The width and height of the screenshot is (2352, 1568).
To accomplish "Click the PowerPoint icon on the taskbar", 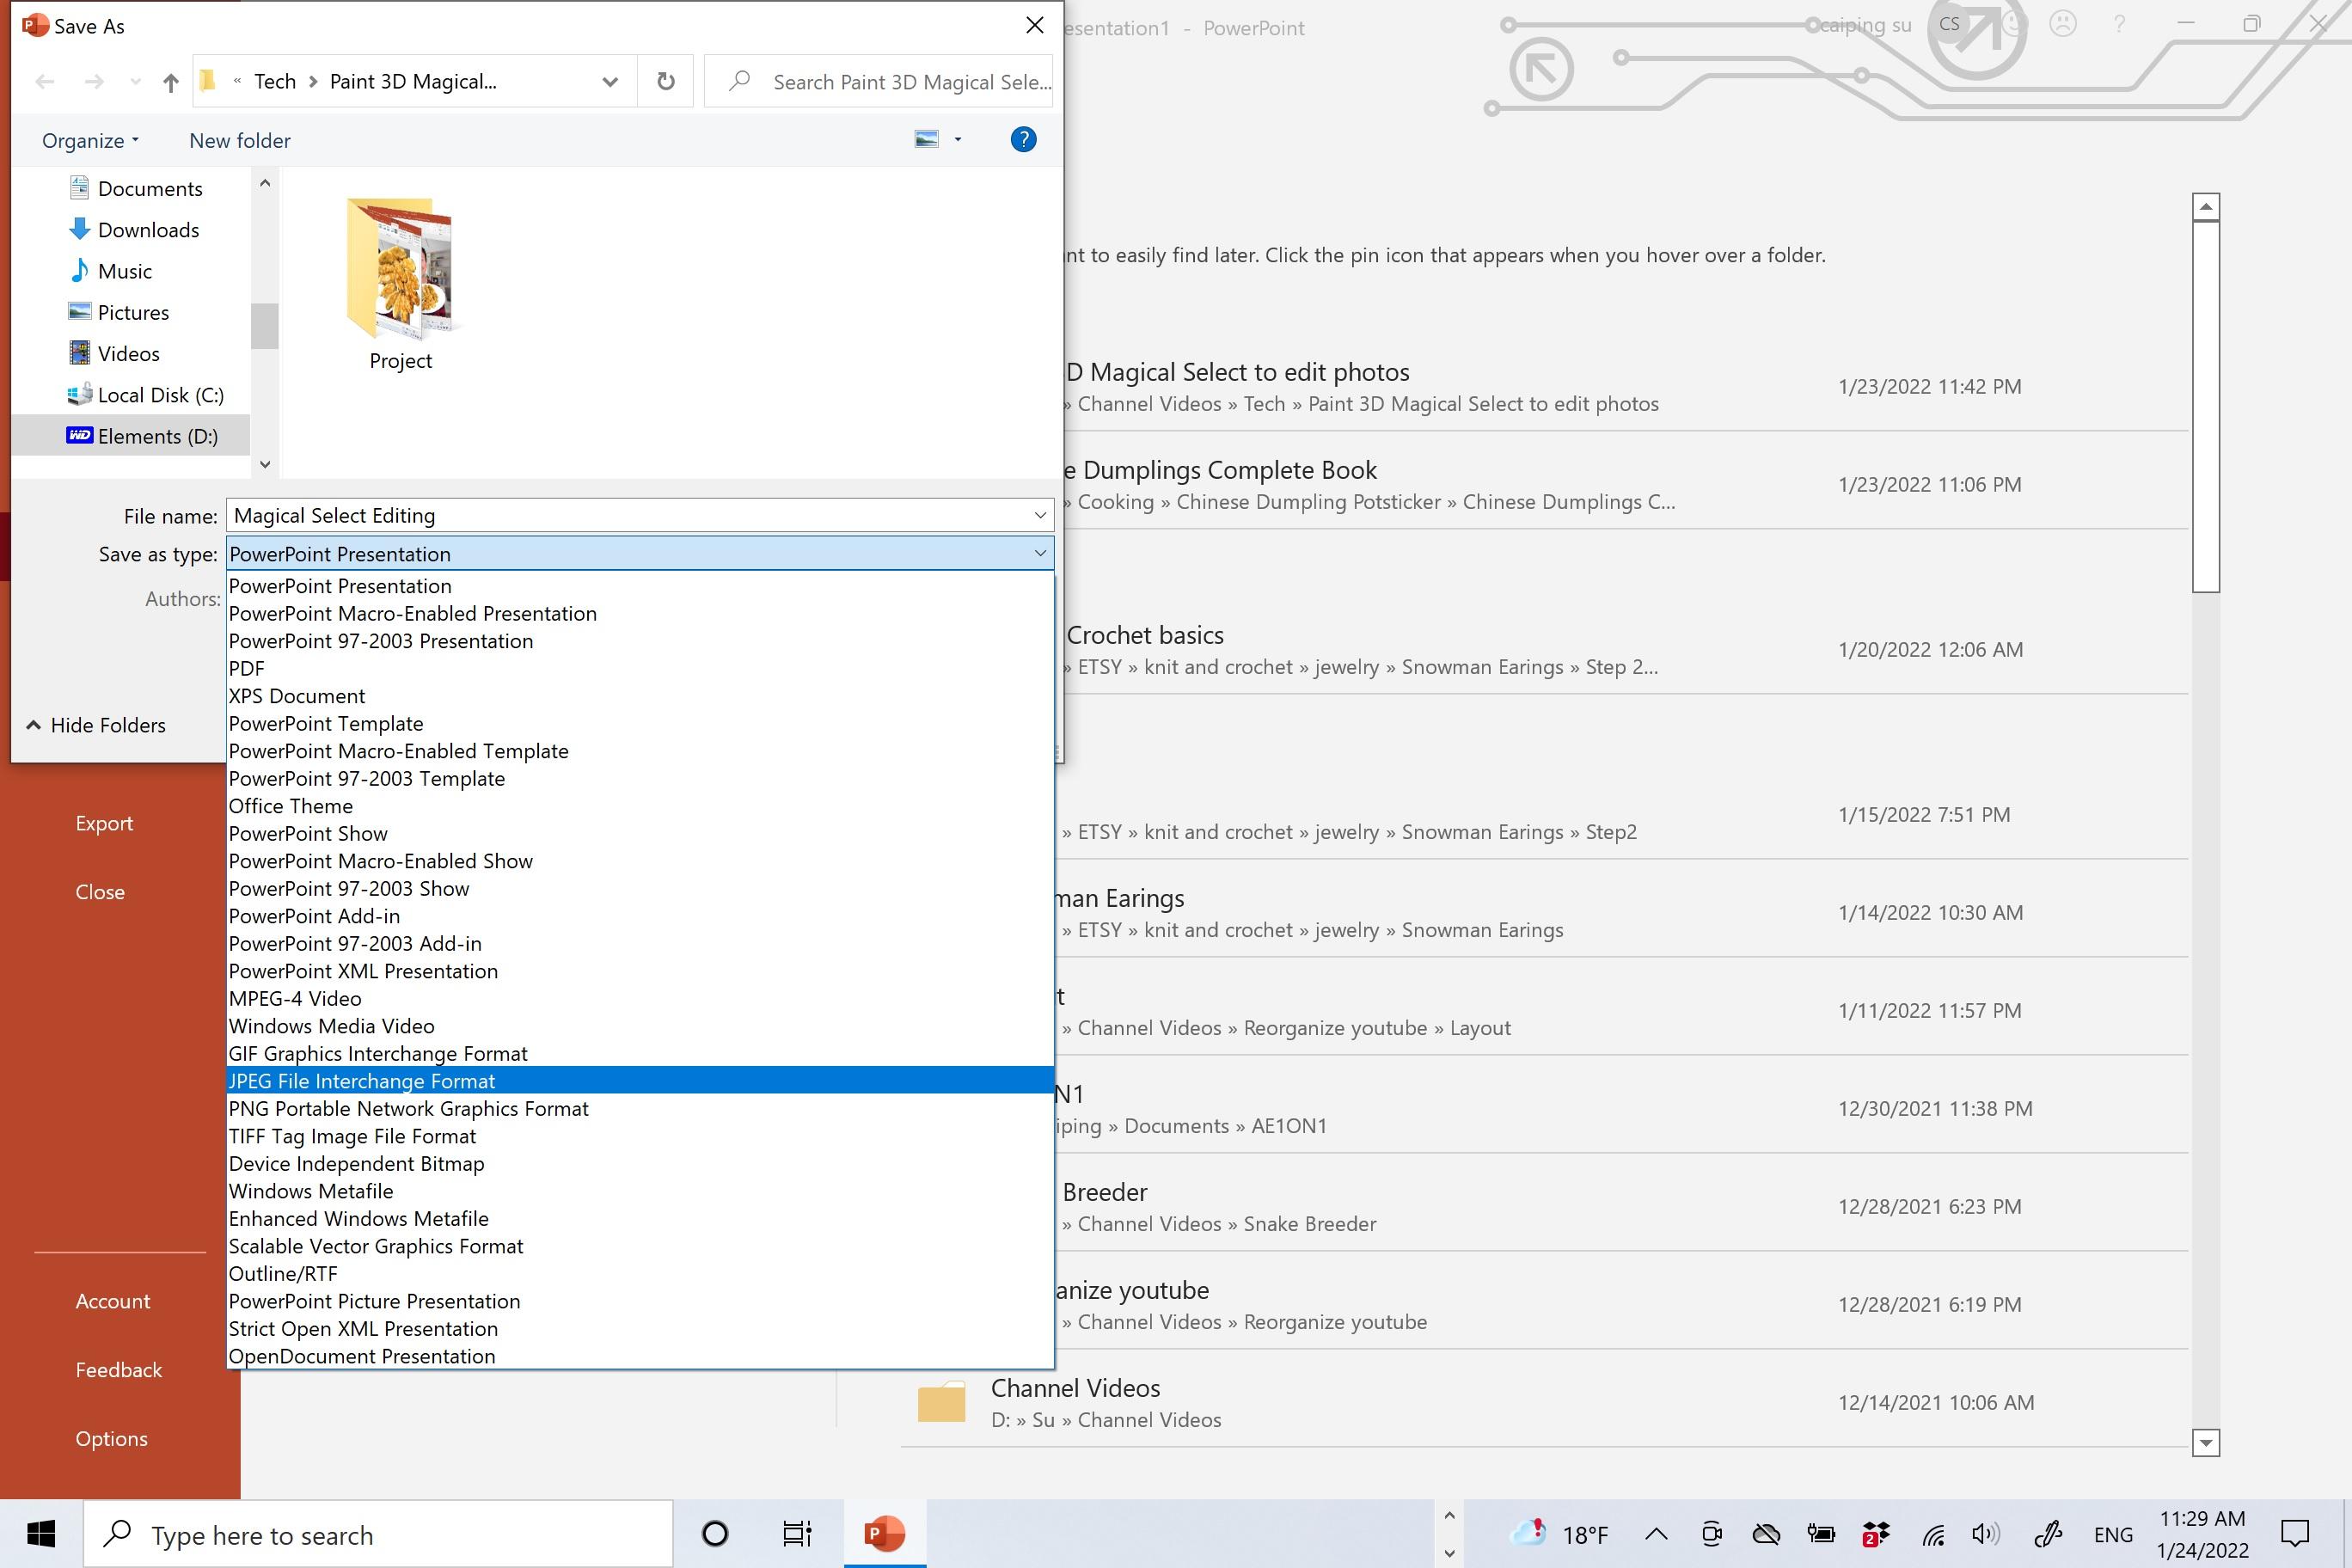I will point(884,1533).
